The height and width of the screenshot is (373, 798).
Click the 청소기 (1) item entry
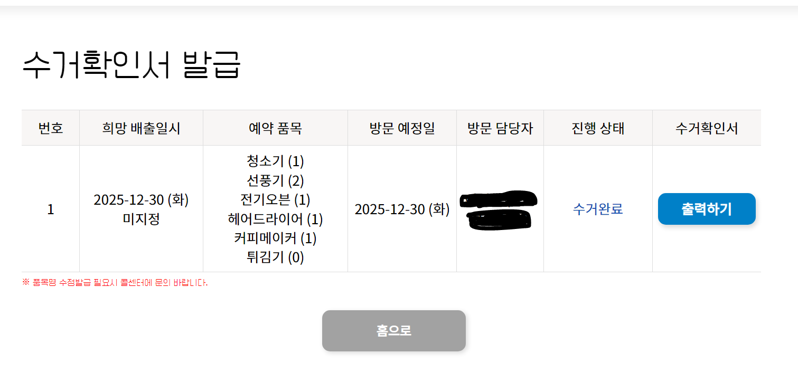(x=275, y=161)
